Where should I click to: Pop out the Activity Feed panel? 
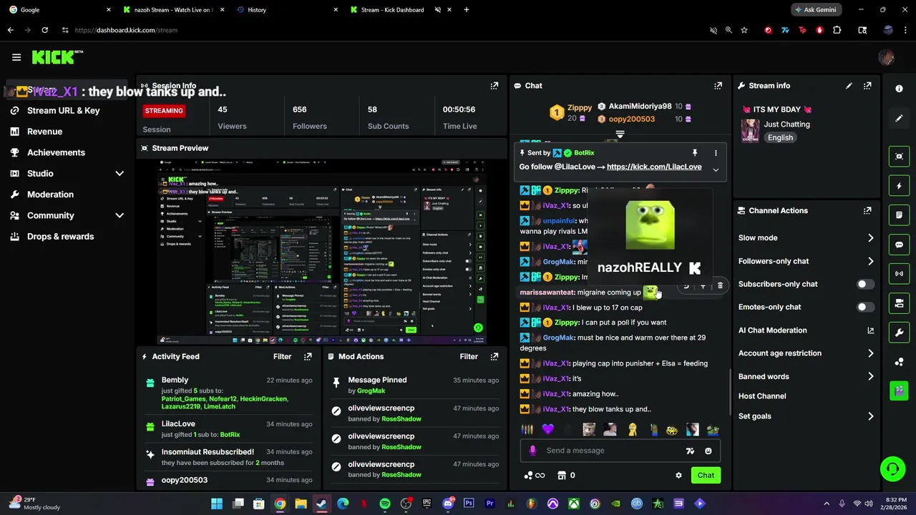(308, 356)
